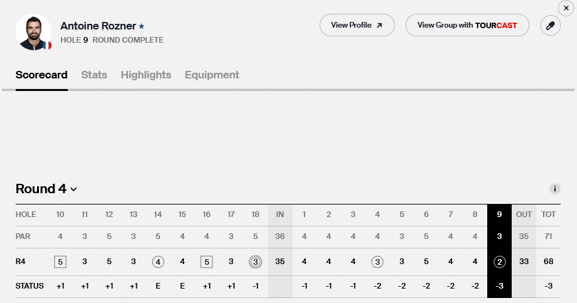This screenshot has height=303, width=577.
Task: Click the double-circled eagle score on hole 18
Action: tap(256, 262)
